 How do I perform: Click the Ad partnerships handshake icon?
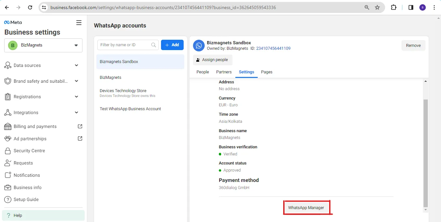click(8, 139)
